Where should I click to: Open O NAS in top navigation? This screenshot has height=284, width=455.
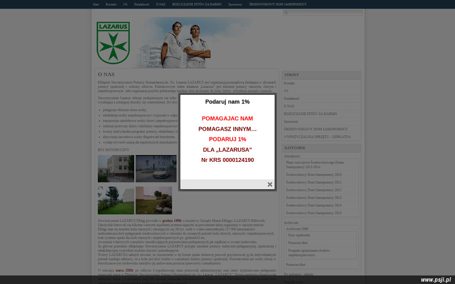(161, 5)
